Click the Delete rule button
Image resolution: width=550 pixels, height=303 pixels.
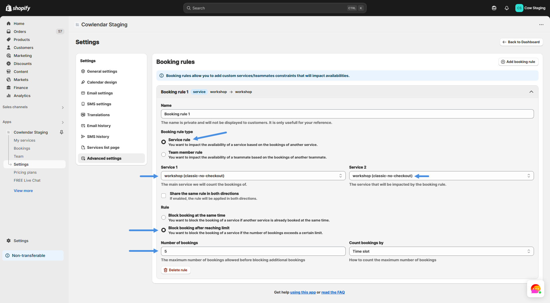[x=176, y=270]
